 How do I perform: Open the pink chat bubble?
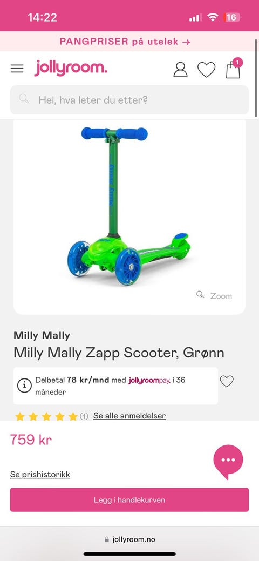click(228, 461)
